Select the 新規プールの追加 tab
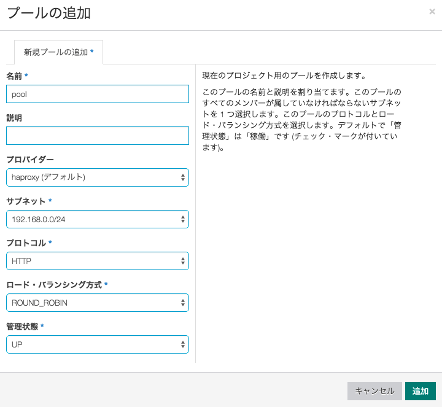This screenshot has height=407, width=442. pyautogui.click(x=58, y=52)
